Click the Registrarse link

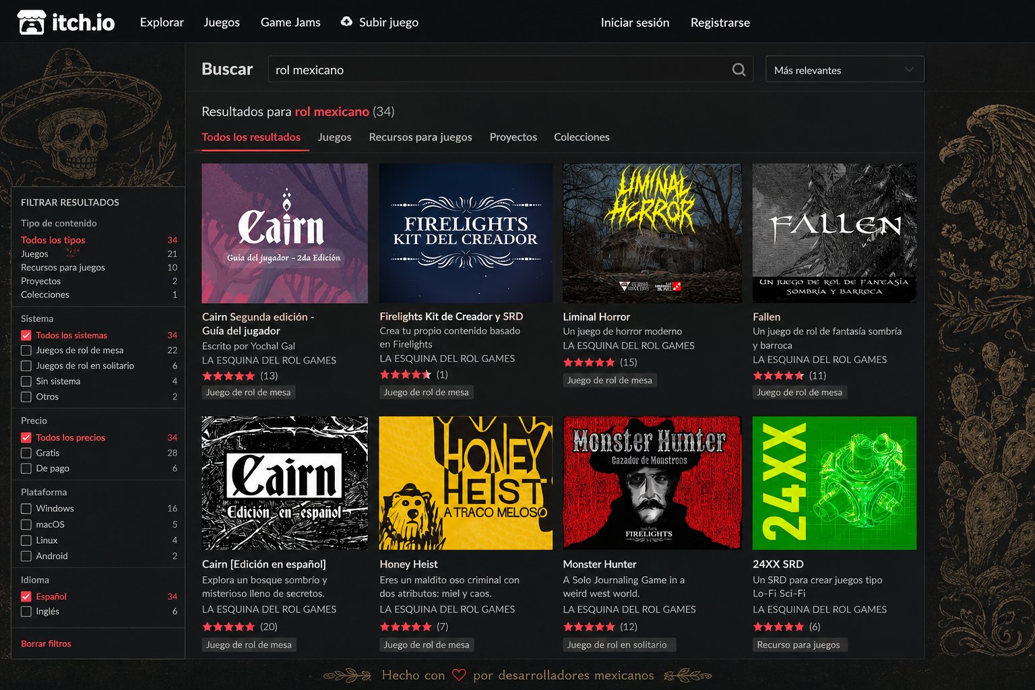720,22
